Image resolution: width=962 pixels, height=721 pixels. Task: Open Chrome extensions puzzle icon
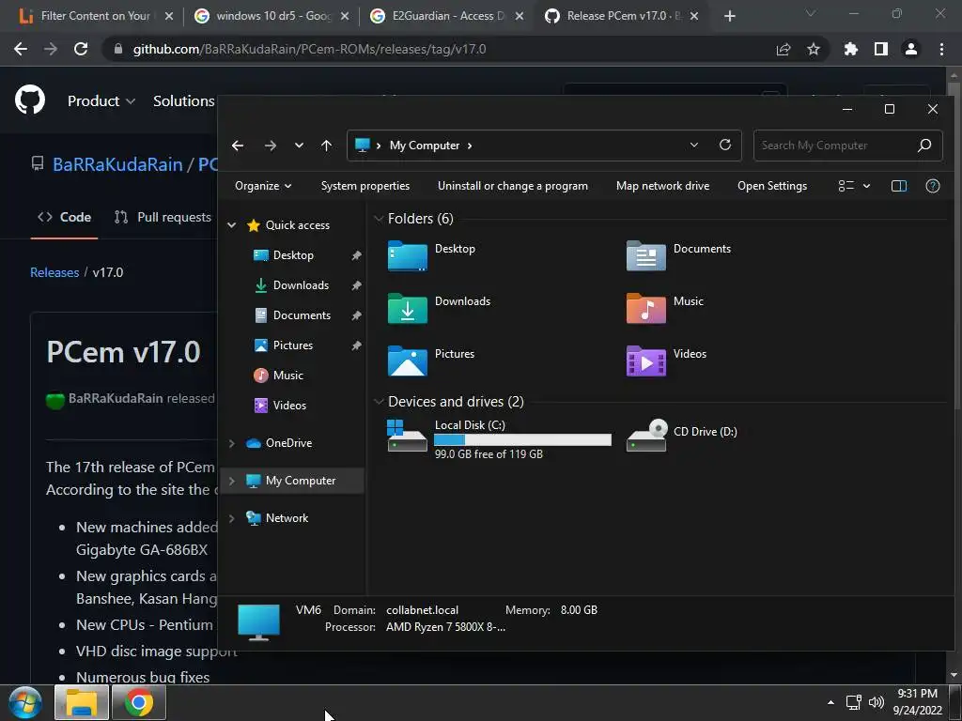(850, 49)
